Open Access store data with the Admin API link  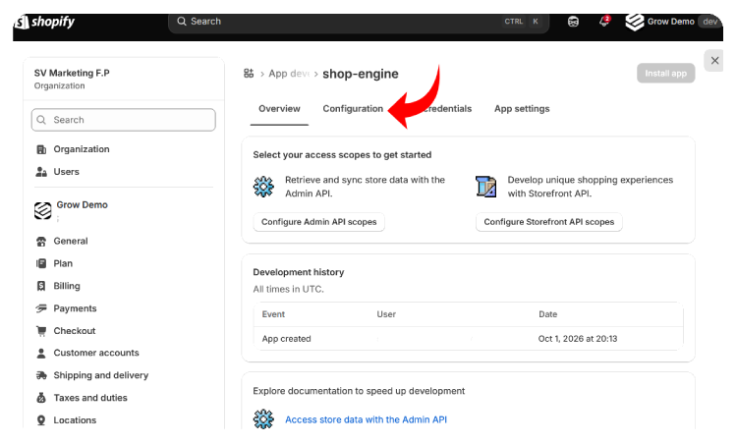click(366, 419)
